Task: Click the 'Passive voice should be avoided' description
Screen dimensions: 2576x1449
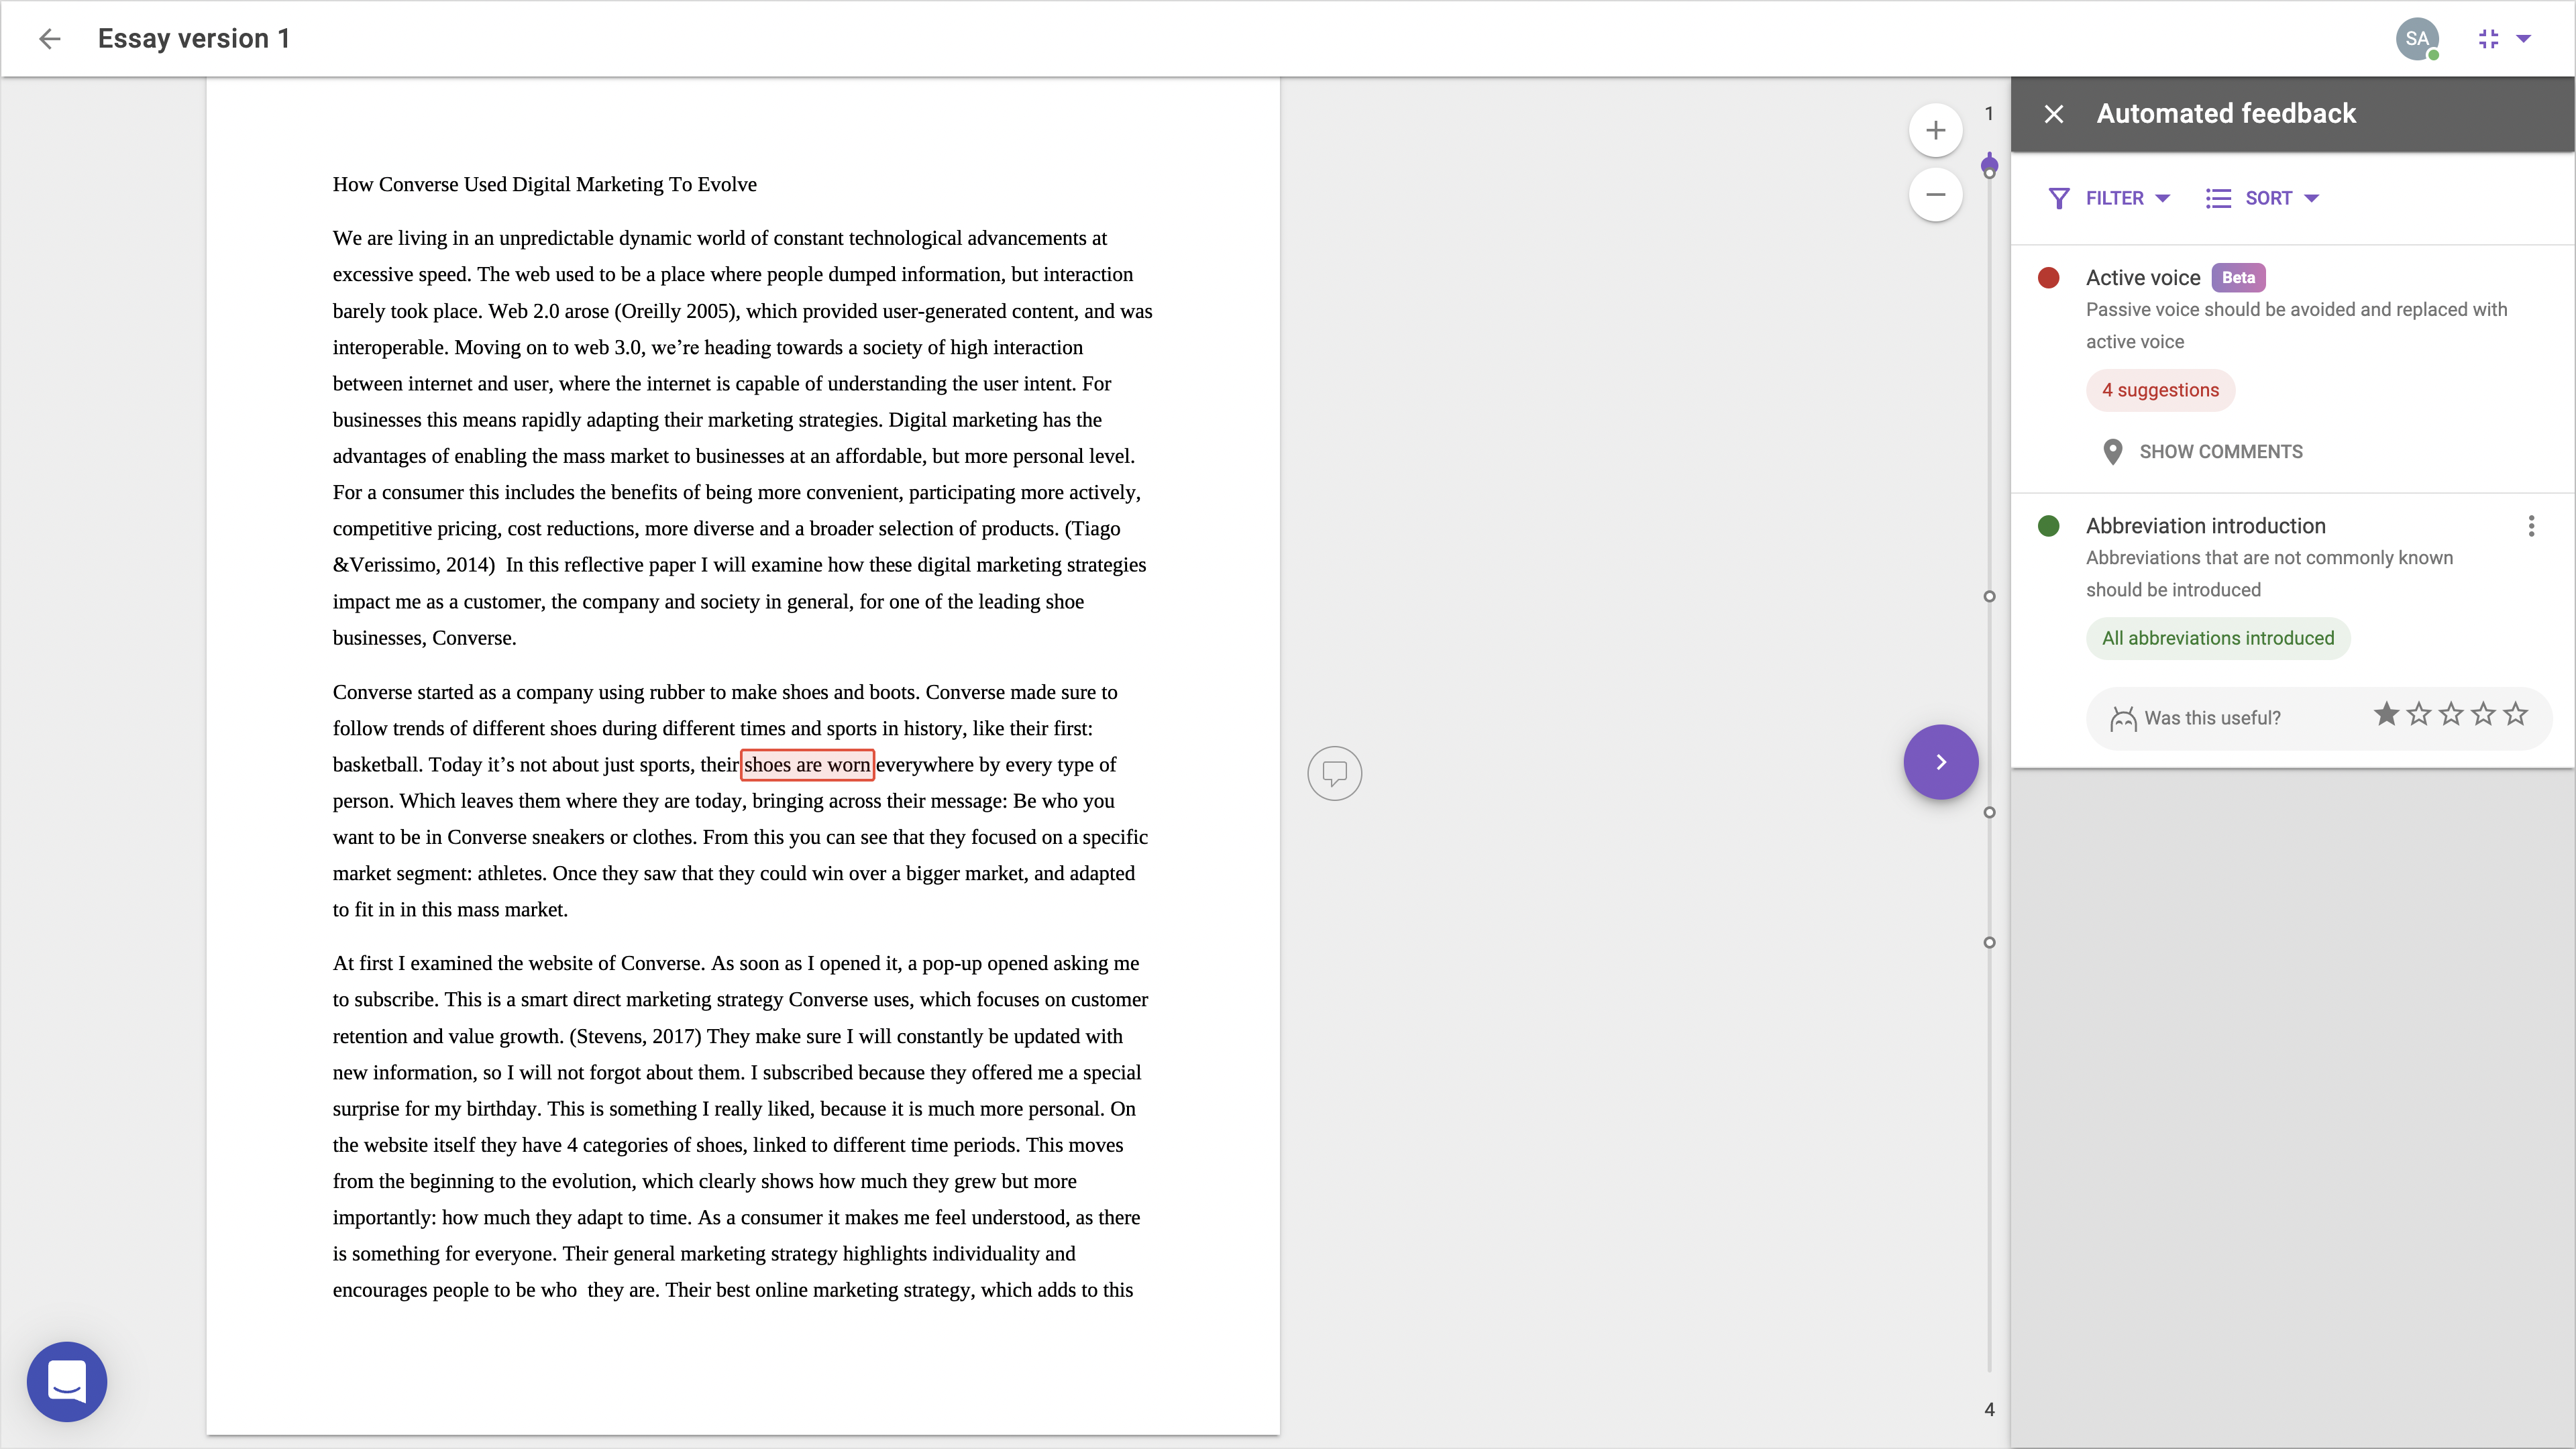Action: click(2296, 326)
